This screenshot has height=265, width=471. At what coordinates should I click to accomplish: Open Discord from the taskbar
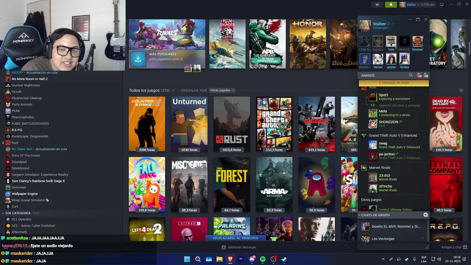point(252,259)
